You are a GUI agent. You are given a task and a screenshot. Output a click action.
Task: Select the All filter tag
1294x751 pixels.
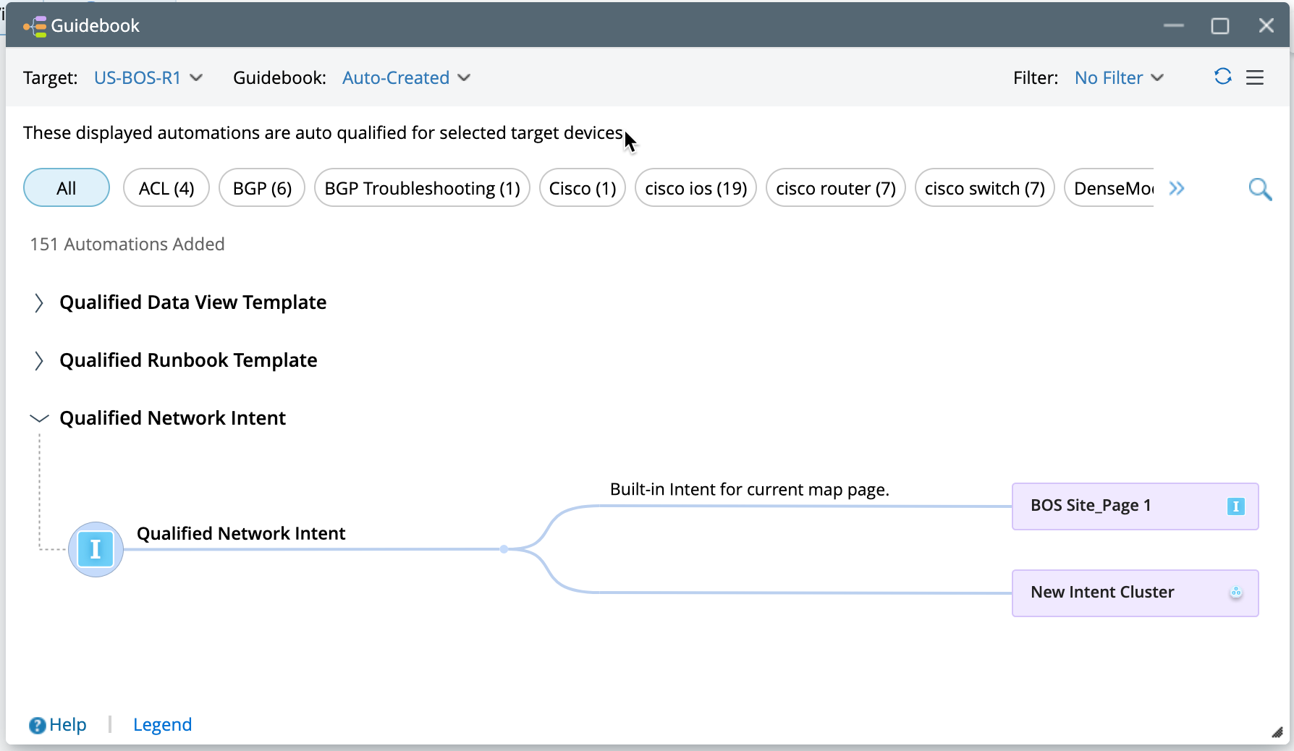click(67, 188)
